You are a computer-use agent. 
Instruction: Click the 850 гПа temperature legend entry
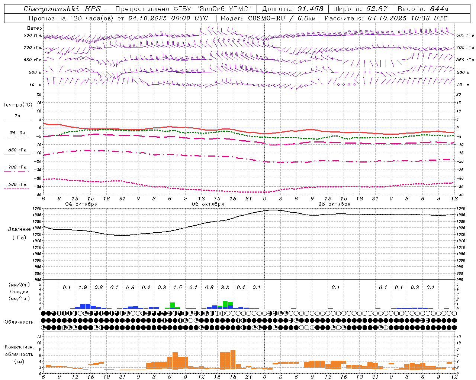[x=17, y=150]
